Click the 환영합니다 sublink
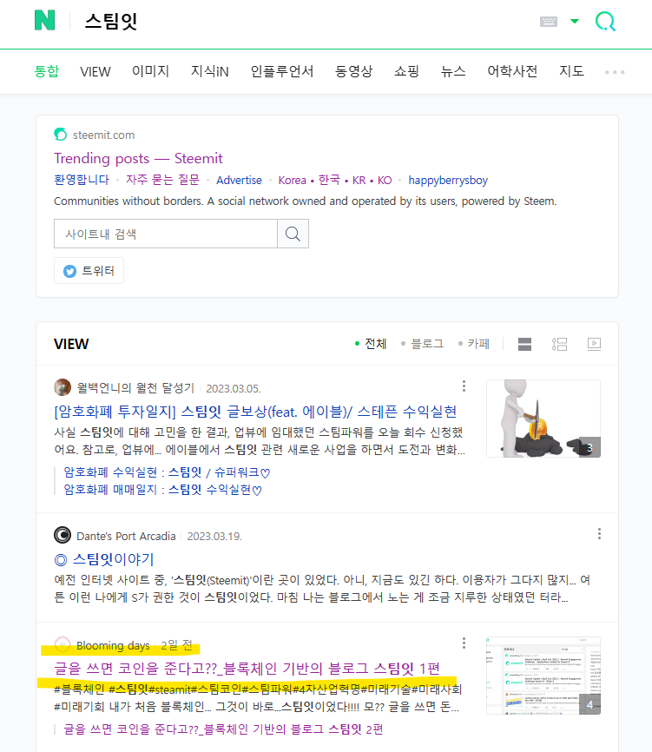The width and height of the screenshot is (652, 752). 82,180
